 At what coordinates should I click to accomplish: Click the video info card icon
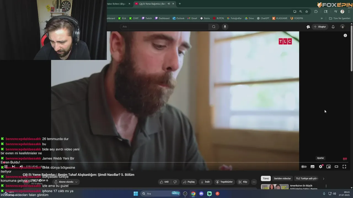345,35
